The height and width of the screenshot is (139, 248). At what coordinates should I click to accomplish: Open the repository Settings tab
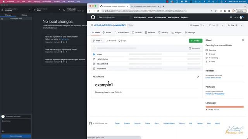coord(190,32)
